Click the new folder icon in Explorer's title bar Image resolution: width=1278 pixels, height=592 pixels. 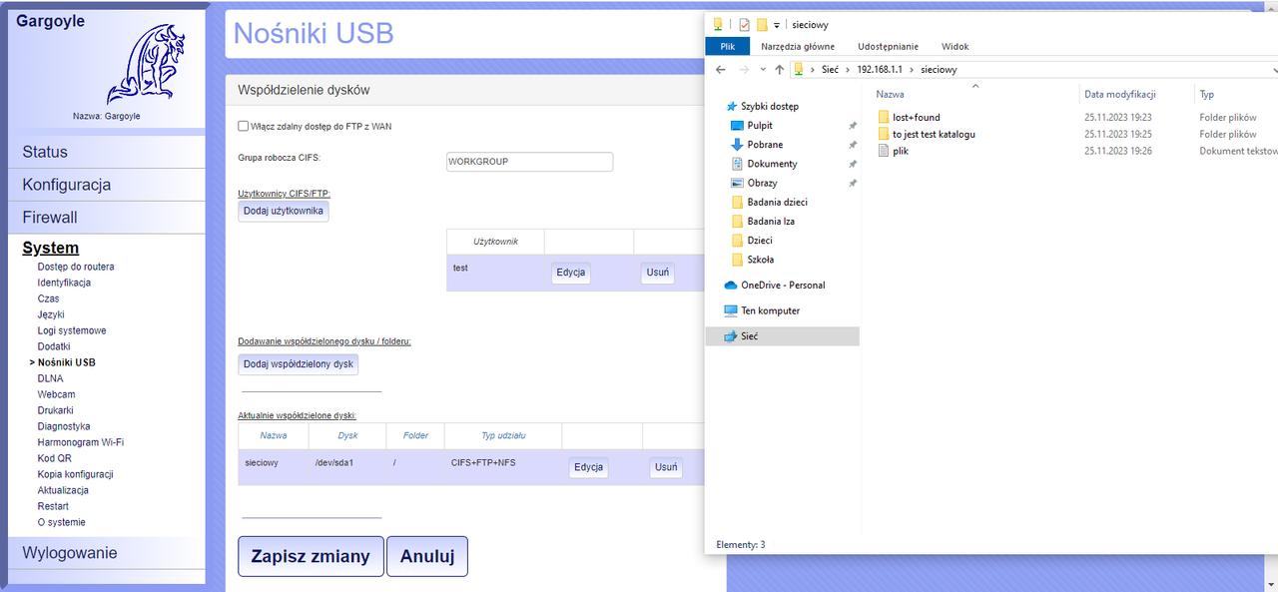coord(762,25)
